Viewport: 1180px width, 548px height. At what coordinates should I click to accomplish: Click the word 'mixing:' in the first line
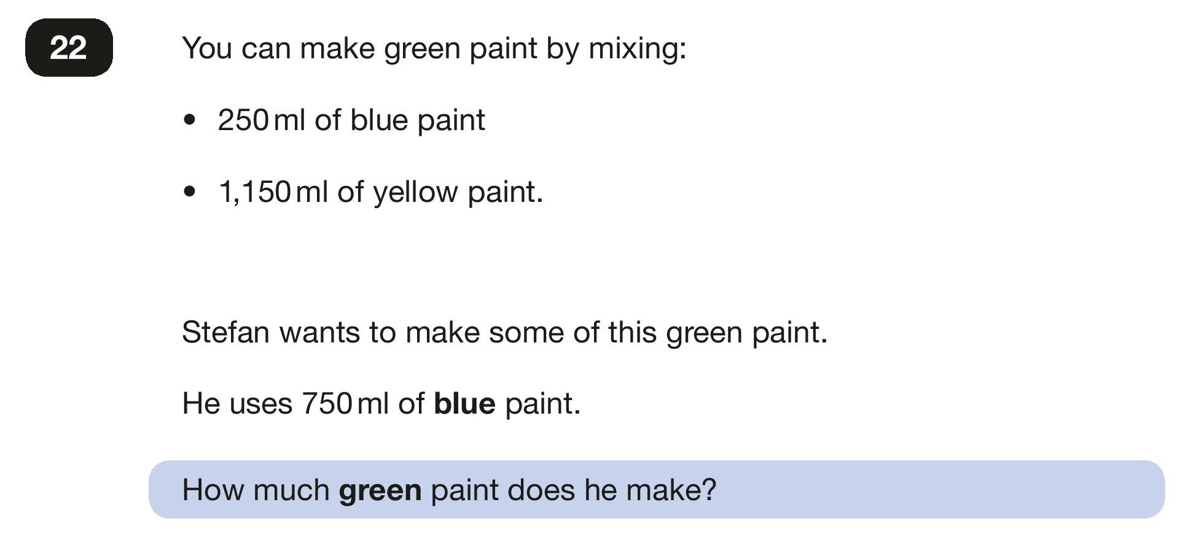point(638,48)
